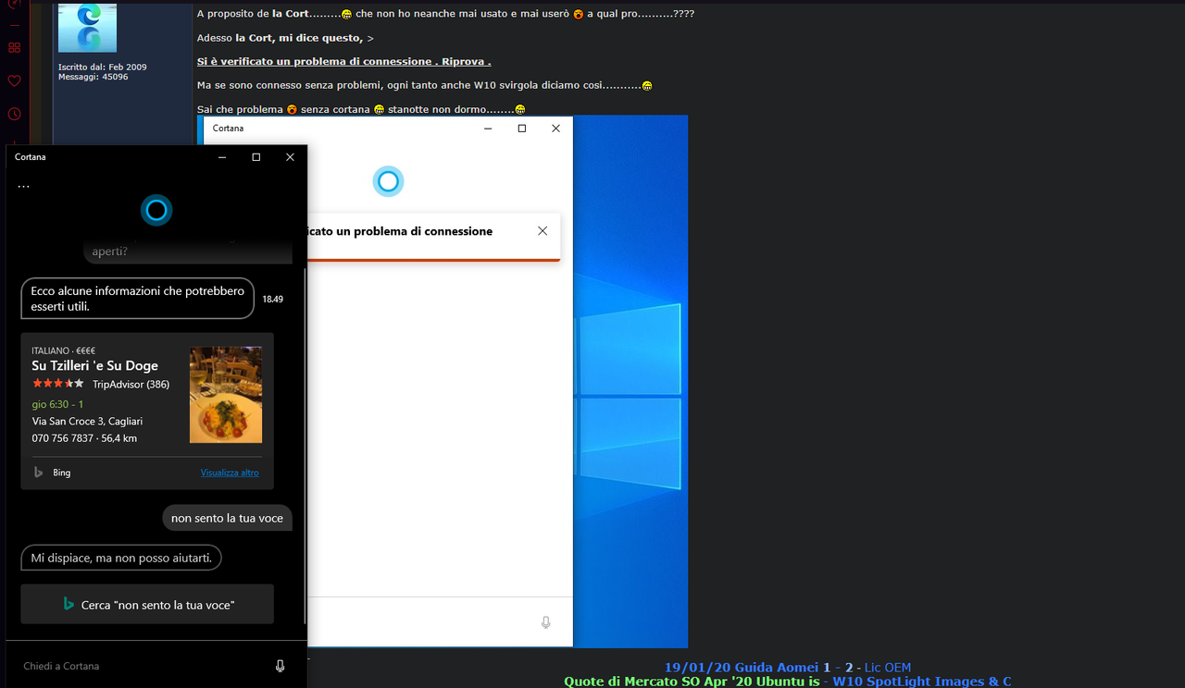The height and width of the screenshot is (688, 1185).
Task: Open the heart bookmarks icon in browser sidebar
Action: tap(14, 81)
